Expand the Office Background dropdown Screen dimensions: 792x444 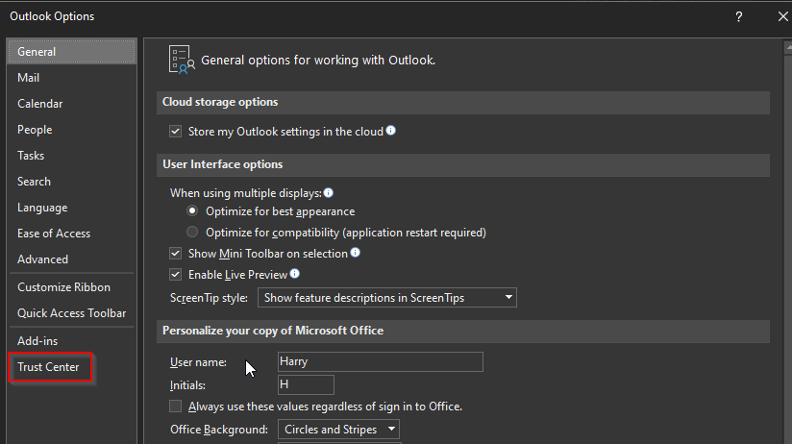click(x=338, y=430)
